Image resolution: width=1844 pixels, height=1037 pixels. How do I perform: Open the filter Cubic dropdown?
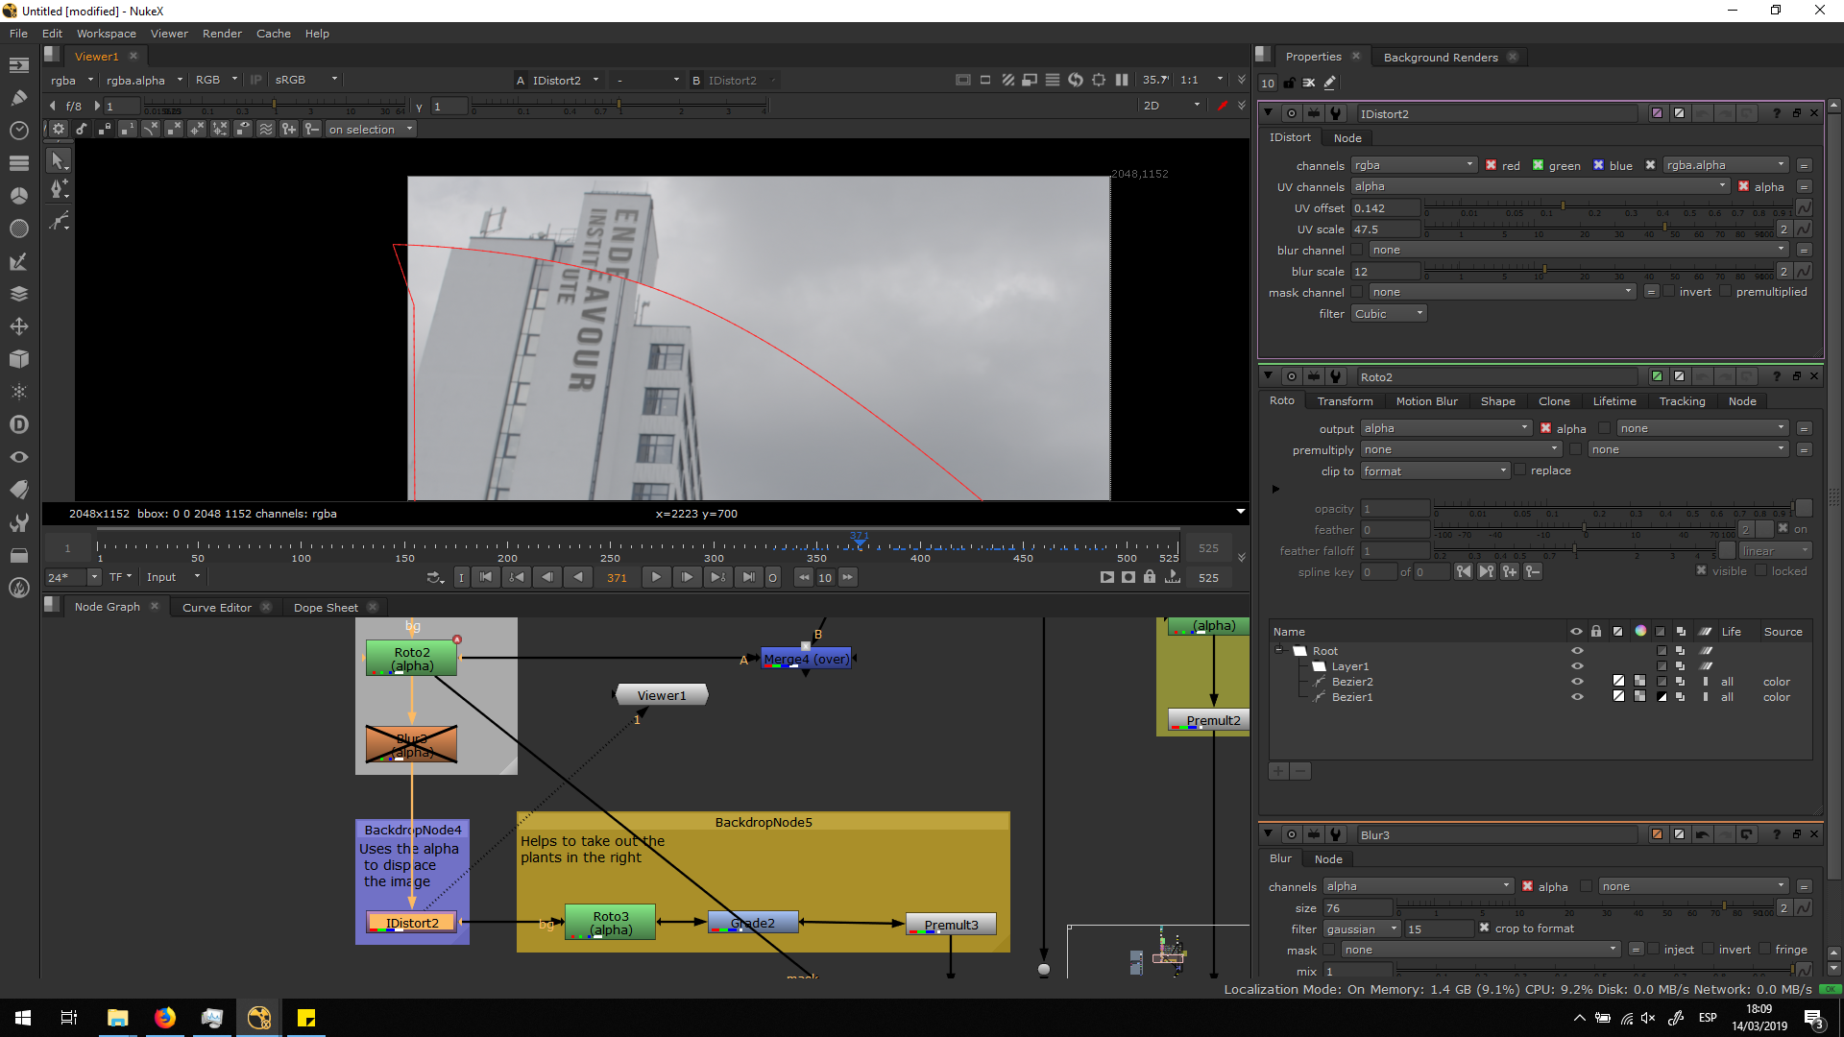point(1389,314)
